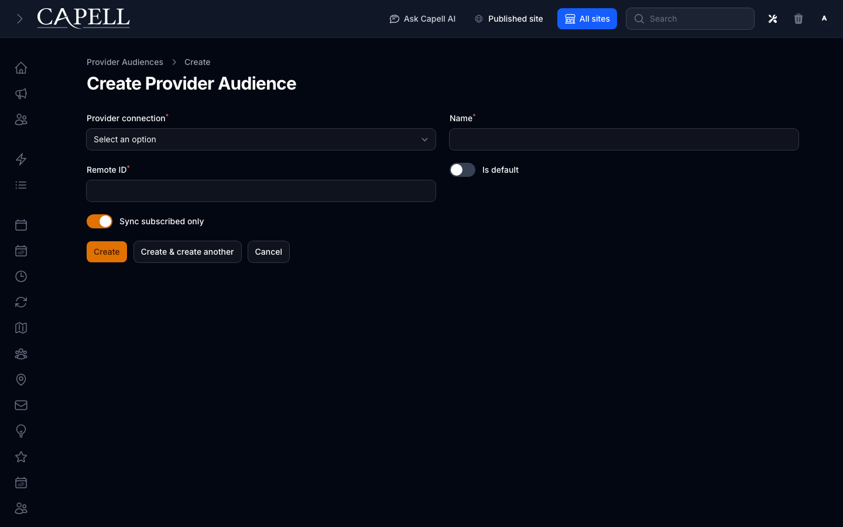Image resolution: width=843 pixels, height=527 pixels.
Task: Open the bulleted list icon in sidebar
Action: 21,185
